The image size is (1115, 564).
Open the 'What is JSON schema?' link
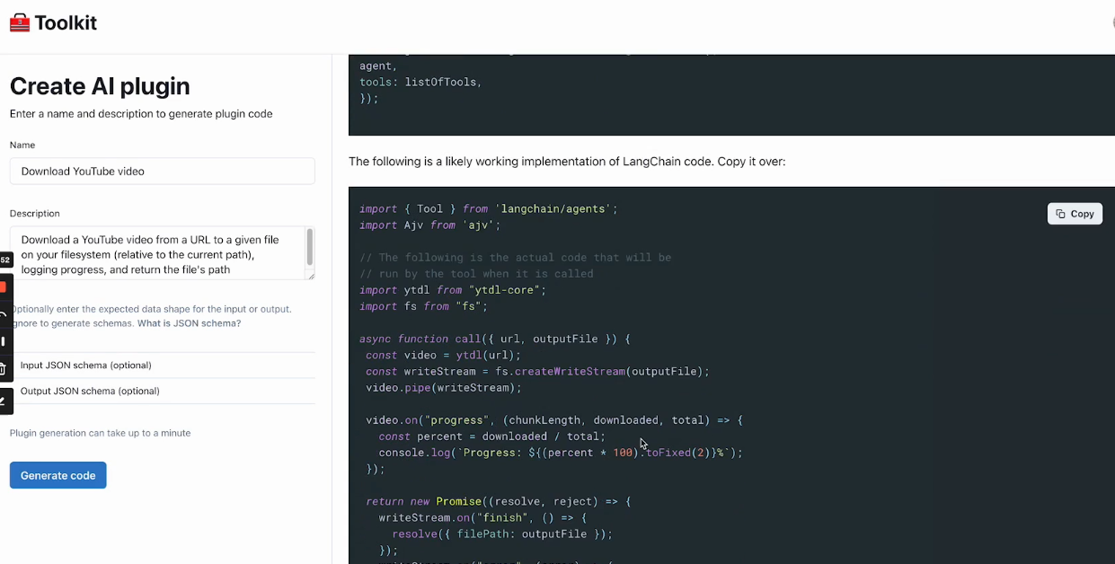189,323
